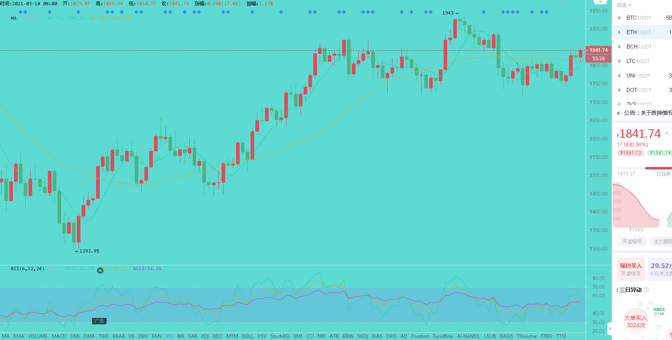The width and height of the screenshot is (672, 340).
Task: Switch to TRIX indicator tab
Action: pyautogui.click(x=104, y=336)
